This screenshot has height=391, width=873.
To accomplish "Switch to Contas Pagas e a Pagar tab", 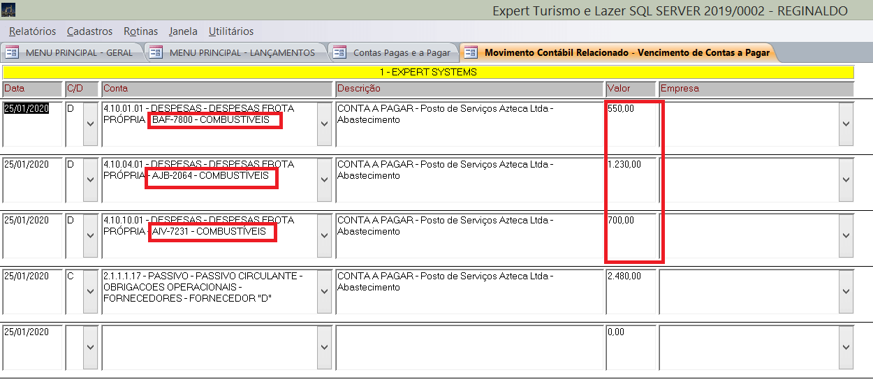I will [402, 52].
